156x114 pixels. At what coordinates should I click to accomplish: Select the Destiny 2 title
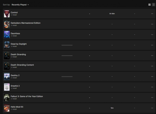tap(15, 75)
